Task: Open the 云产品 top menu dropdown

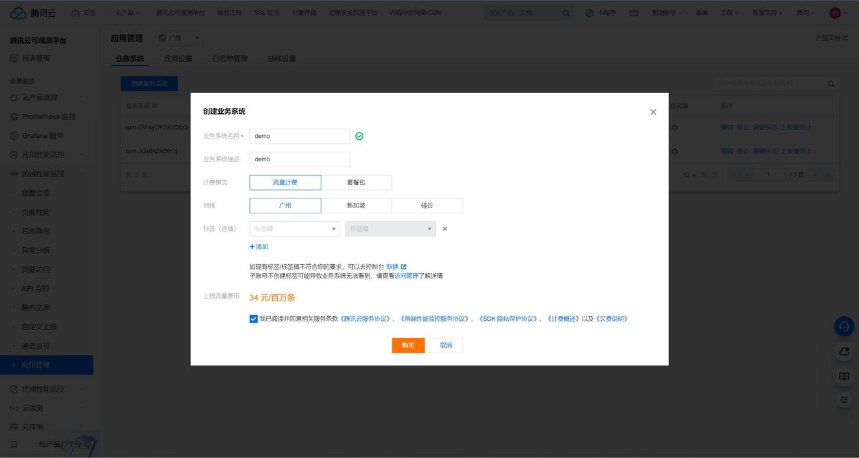Action: point(127,13)
